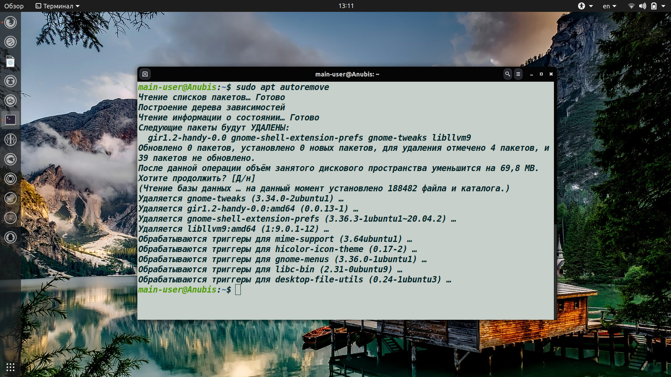The image size is (671, 377).
Task: Open the keyboard utility icon in dock
Action: click(10, 218)
